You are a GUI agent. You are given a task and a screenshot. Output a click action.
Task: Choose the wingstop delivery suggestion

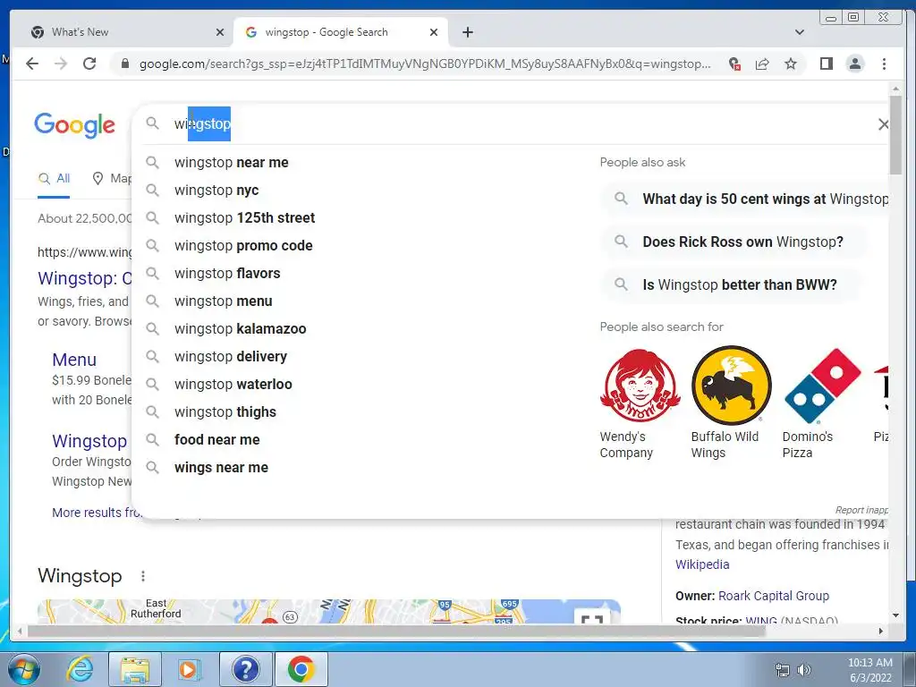click(x=231, y=356)
